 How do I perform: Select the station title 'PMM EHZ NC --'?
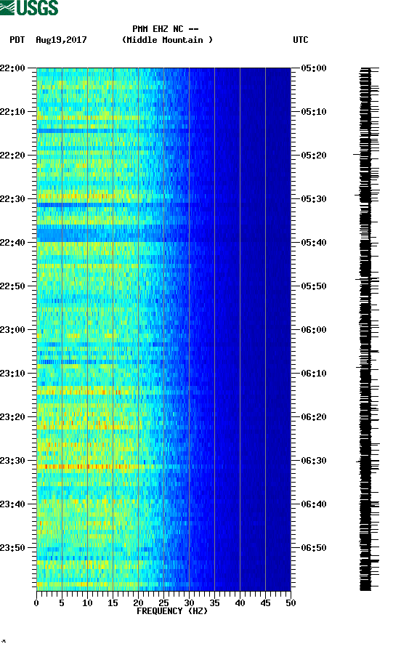tap(166, 29)
